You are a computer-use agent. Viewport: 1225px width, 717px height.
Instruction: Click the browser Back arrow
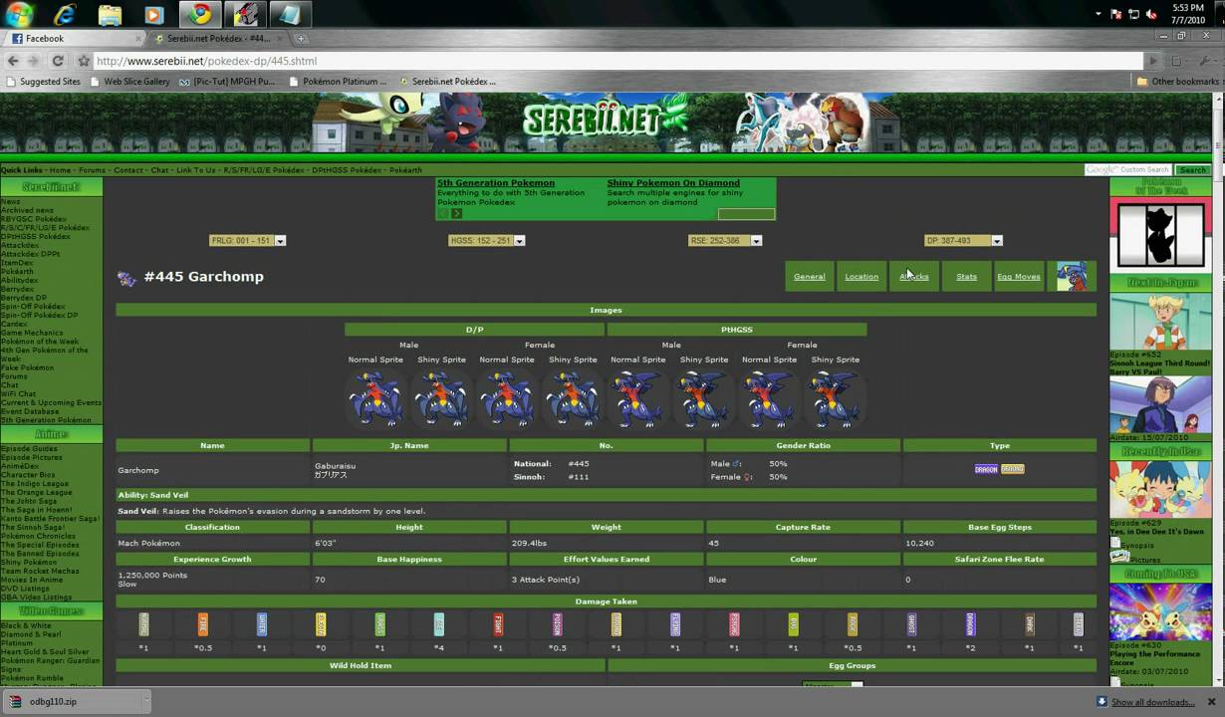pos(13,61)
